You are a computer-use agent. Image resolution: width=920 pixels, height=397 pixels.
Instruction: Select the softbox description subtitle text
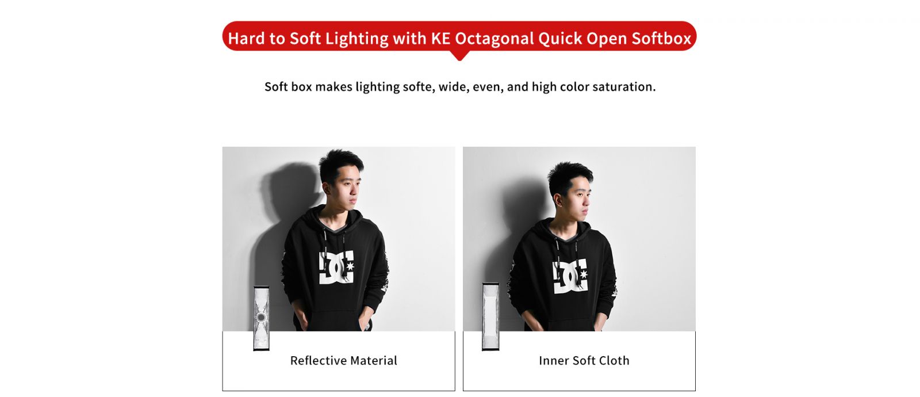(x=460, y=87)
